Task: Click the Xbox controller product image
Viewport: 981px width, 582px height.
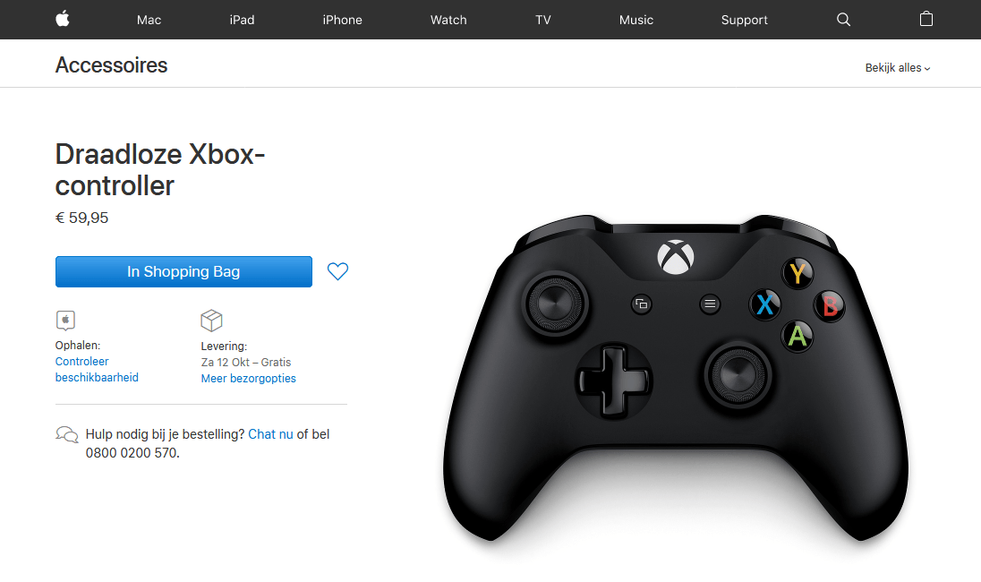Action: point(676,377)
